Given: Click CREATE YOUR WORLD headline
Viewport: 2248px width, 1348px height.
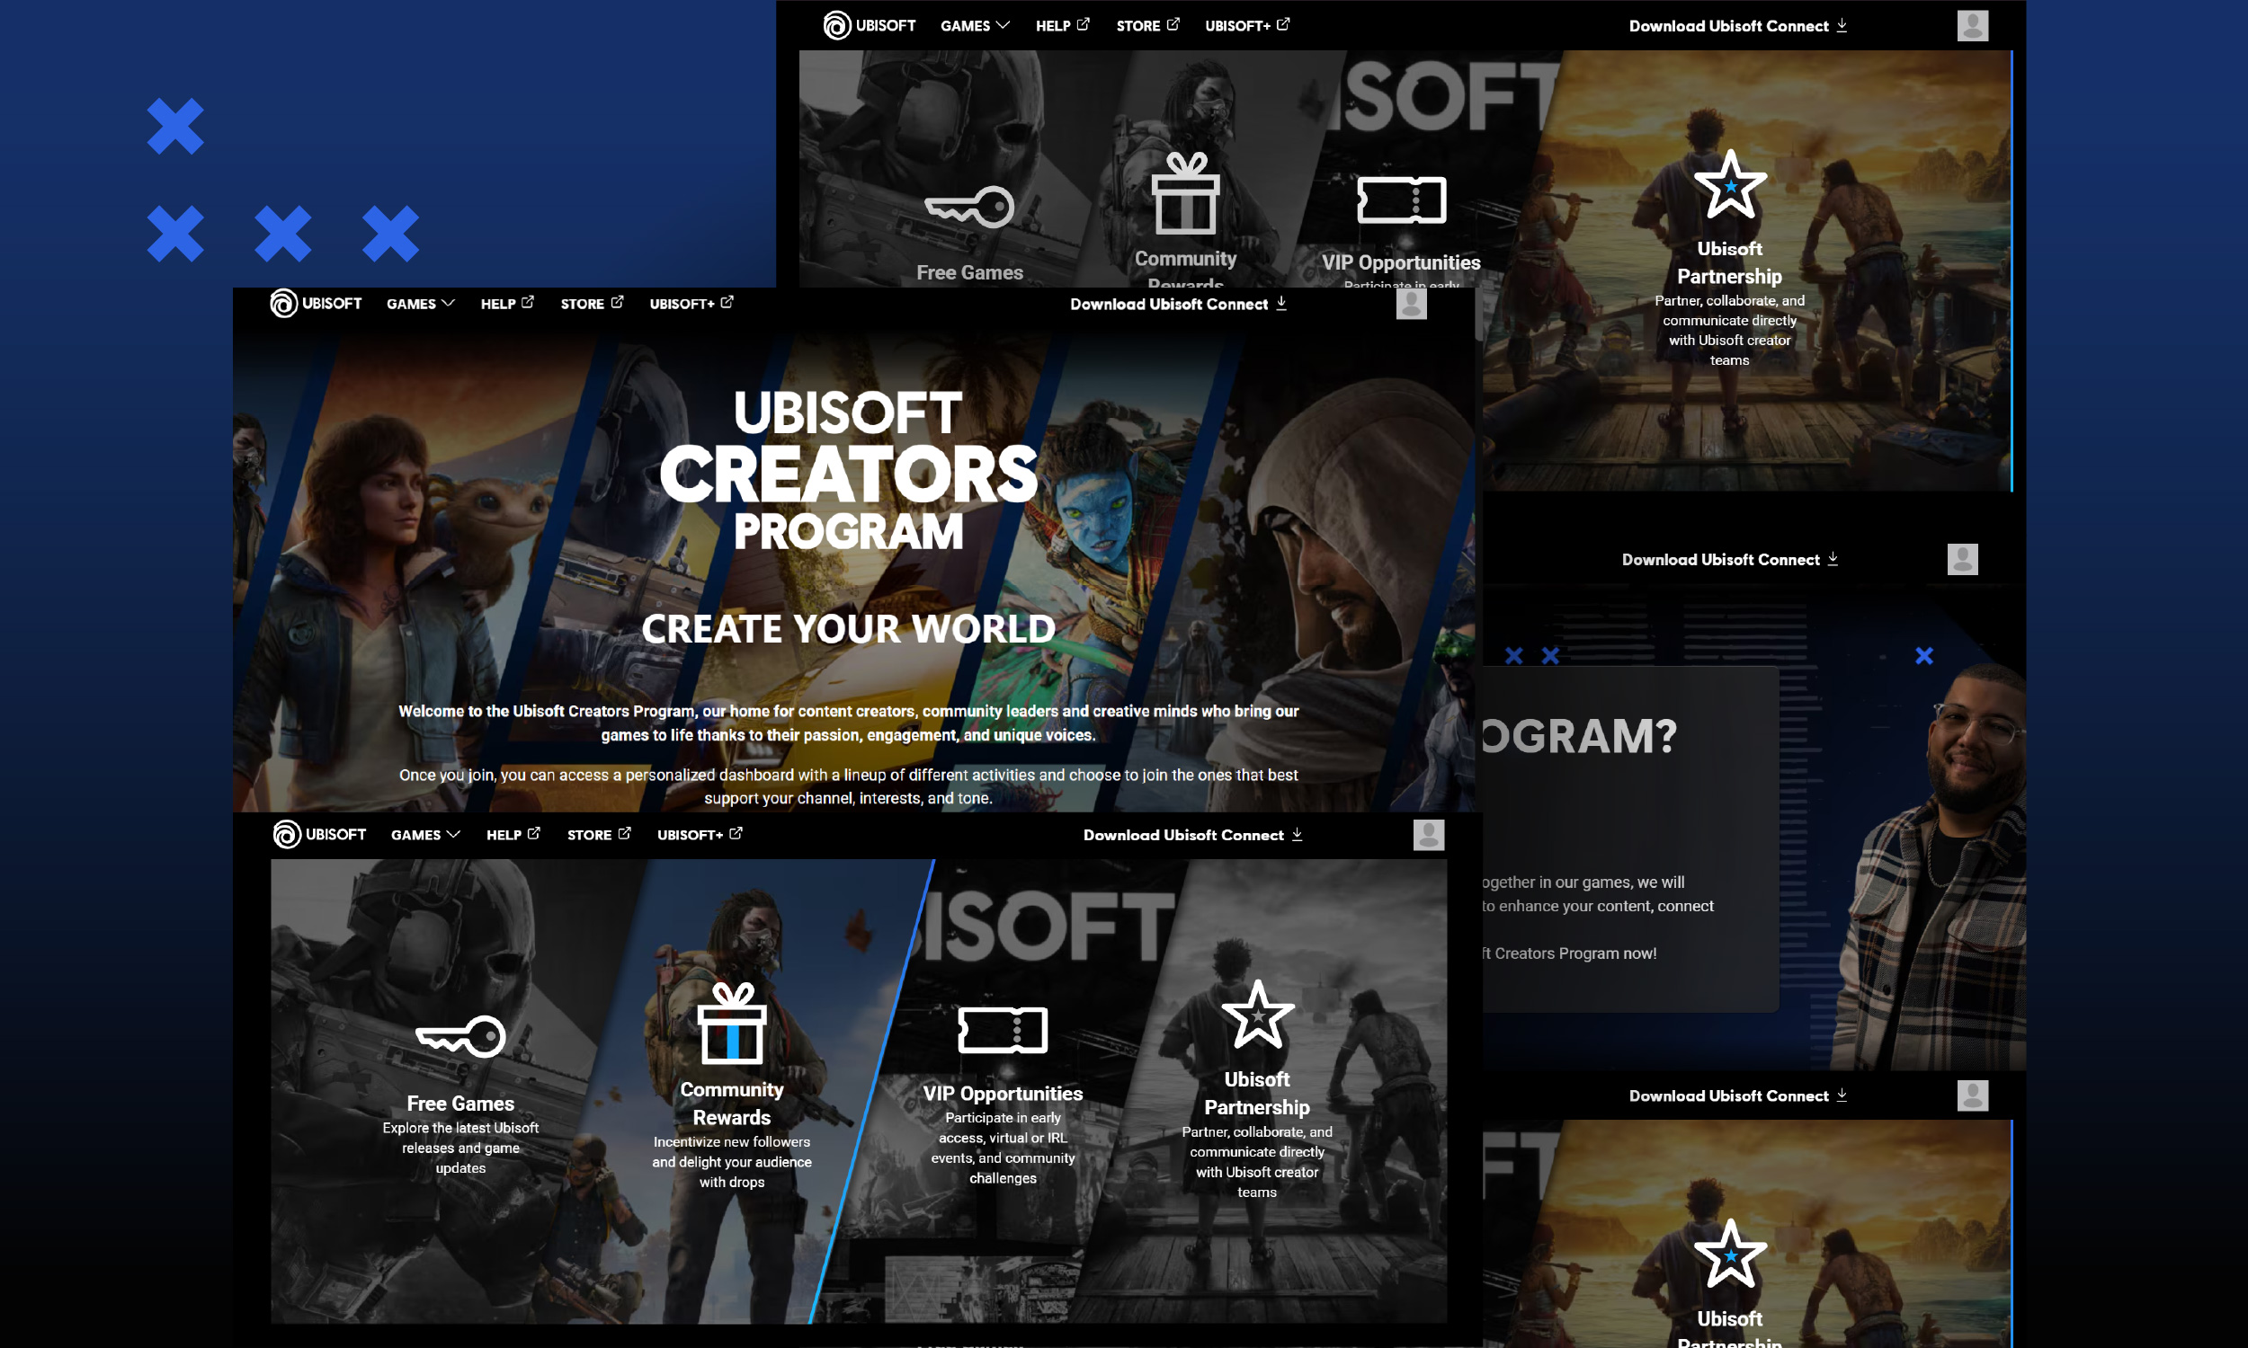Looking at the screenshot, I should [x=849, y=628].
